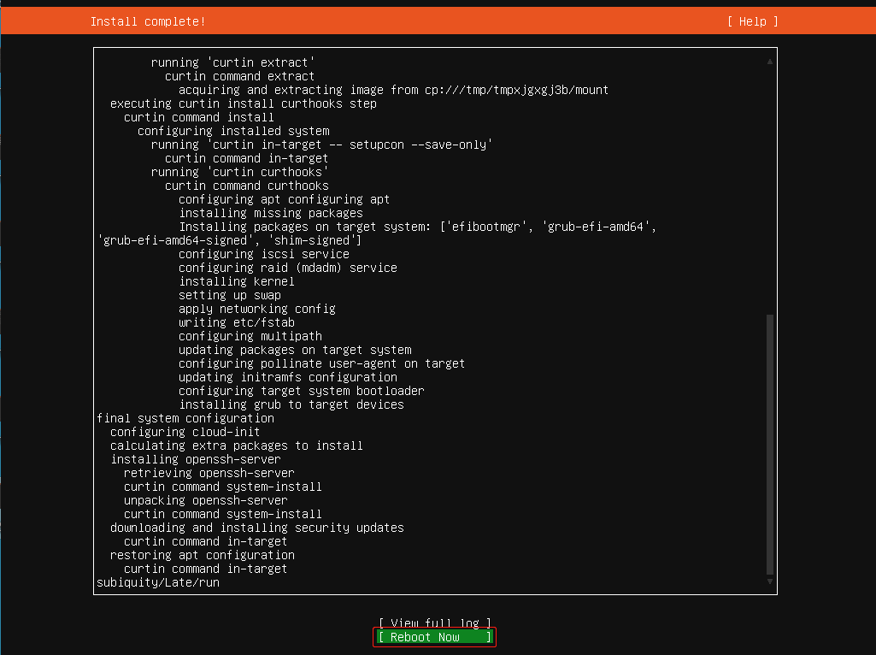Screen dimensions: 876x655
Task: Select the 'apply networking config' line
Action: tap(257, 309)
